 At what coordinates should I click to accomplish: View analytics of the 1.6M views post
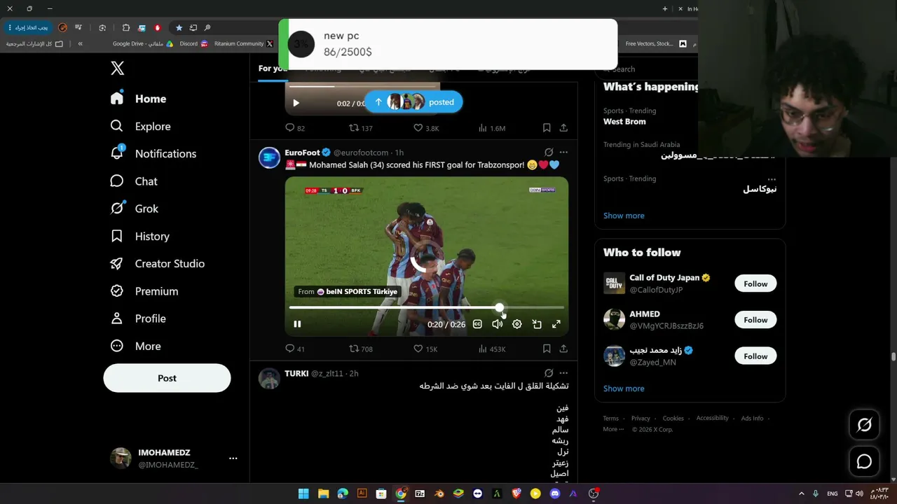(491, 128)
